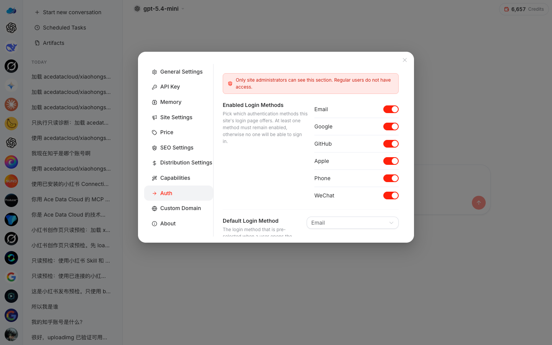Click the tag icon of Price

click(x=154, y=133)
